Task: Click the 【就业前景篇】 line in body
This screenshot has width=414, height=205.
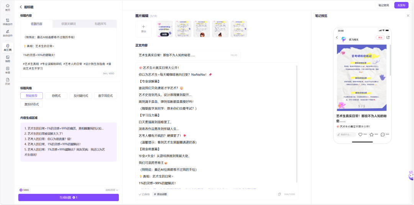Action: click(149, 149)
